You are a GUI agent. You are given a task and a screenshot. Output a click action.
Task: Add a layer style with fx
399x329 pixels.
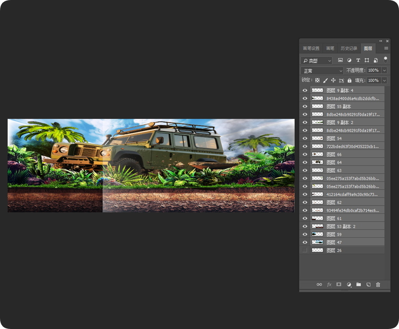click(329, 285)
